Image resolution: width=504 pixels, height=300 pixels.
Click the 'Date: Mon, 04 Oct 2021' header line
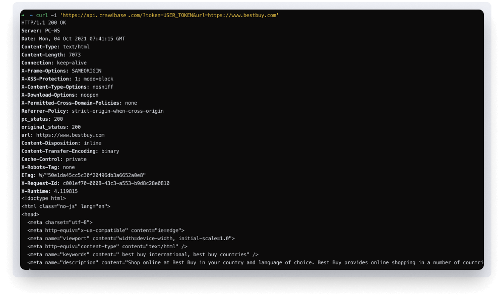click(73, 39)
